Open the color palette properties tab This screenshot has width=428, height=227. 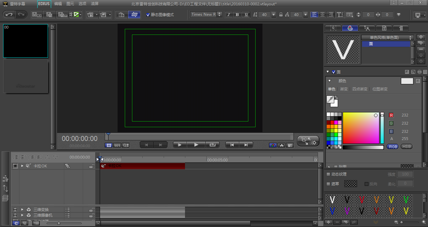click(x=350, y=28)
